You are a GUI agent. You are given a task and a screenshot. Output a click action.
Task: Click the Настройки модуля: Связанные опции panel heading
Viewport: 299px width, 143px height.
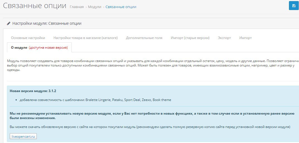coord(47,23)
